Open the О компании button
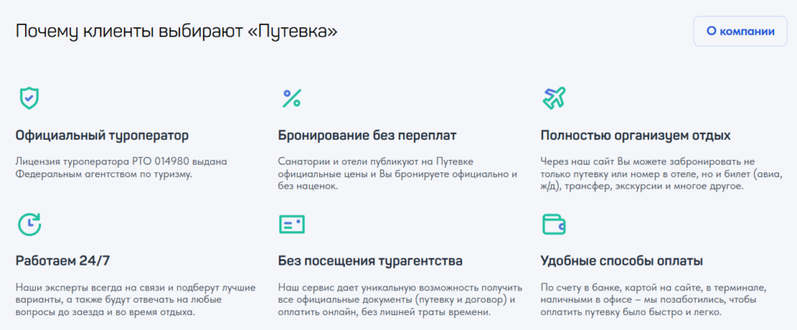 click(740, 31)
